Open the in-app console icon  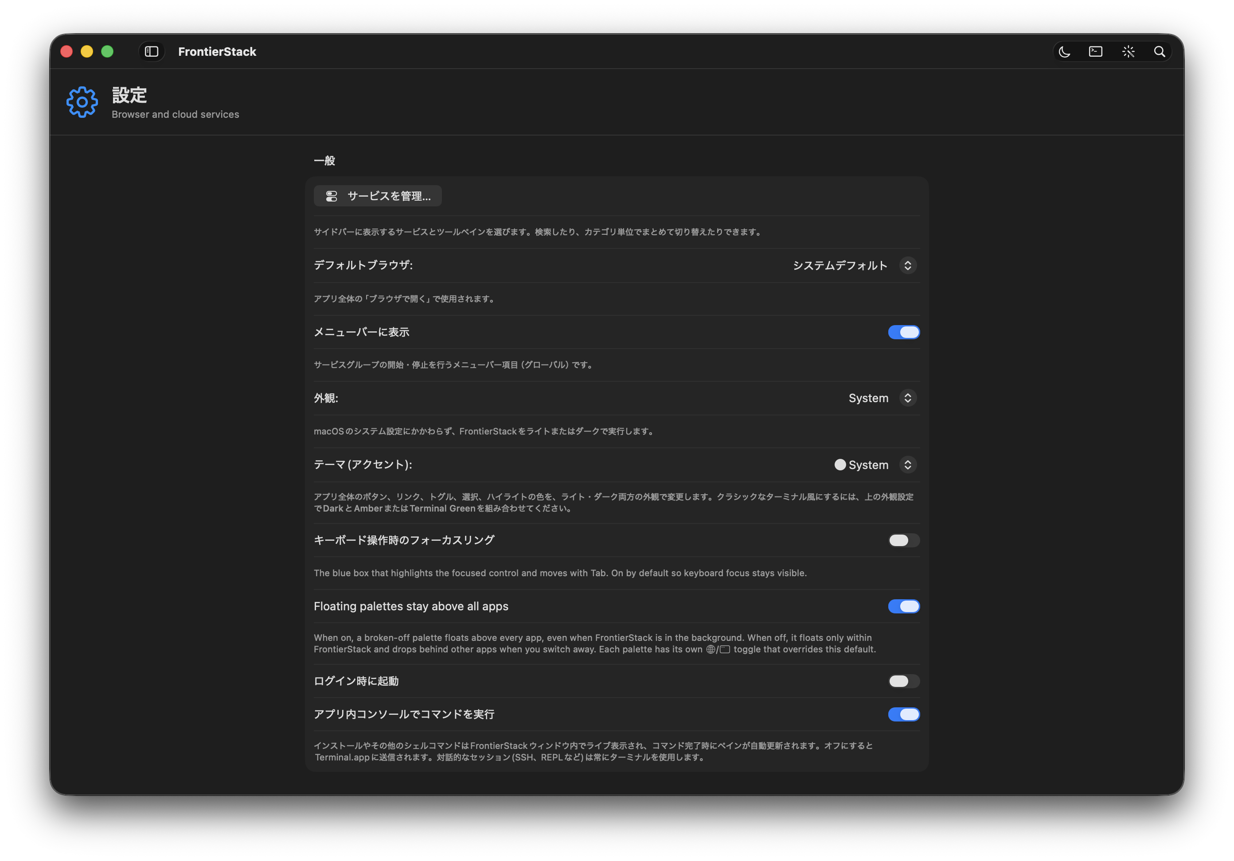coord(1096,51)
